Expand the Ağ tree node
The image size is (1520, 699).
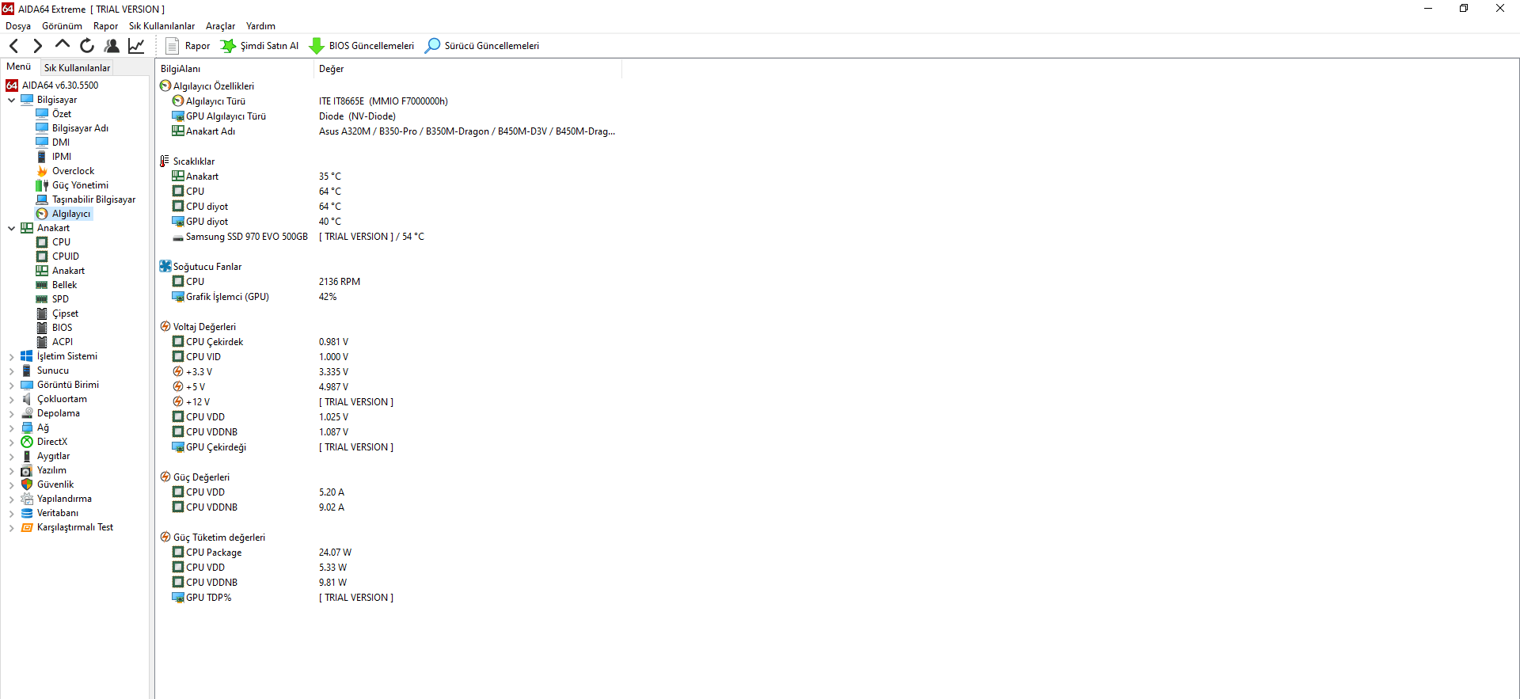point(11,427)
